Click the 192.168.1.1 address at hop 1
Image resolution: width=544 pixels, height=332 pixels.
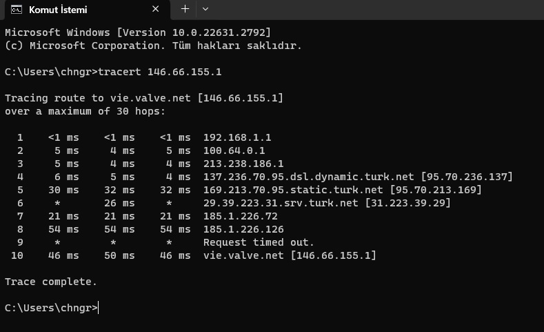(237, 137)
